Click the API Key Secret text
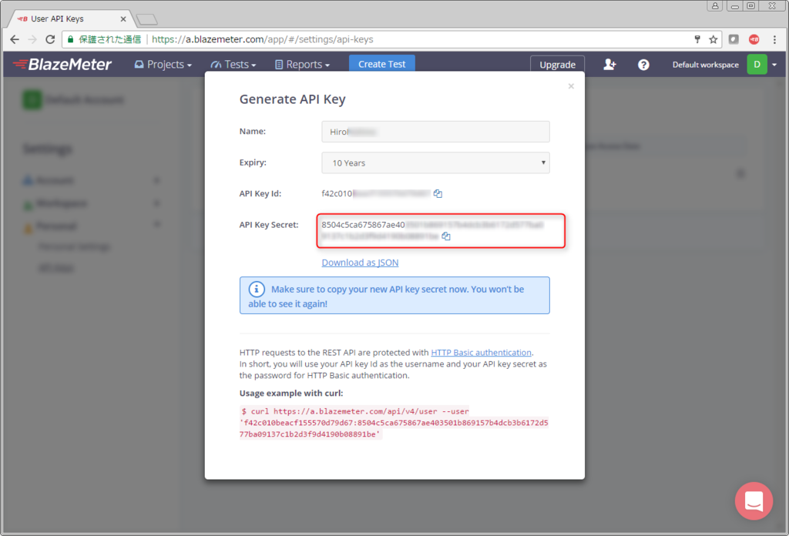The height and width of the screenshot is (536, 789). coord(433,230)
